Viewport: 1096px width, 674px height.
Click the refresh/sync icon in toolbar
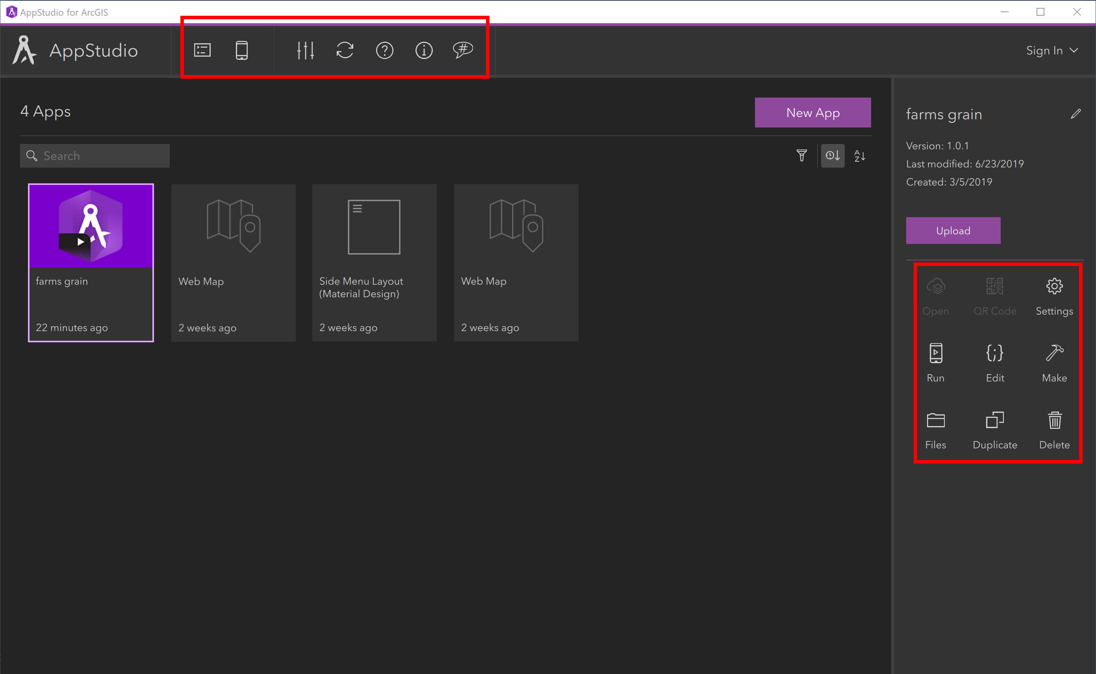pos(345,50)
